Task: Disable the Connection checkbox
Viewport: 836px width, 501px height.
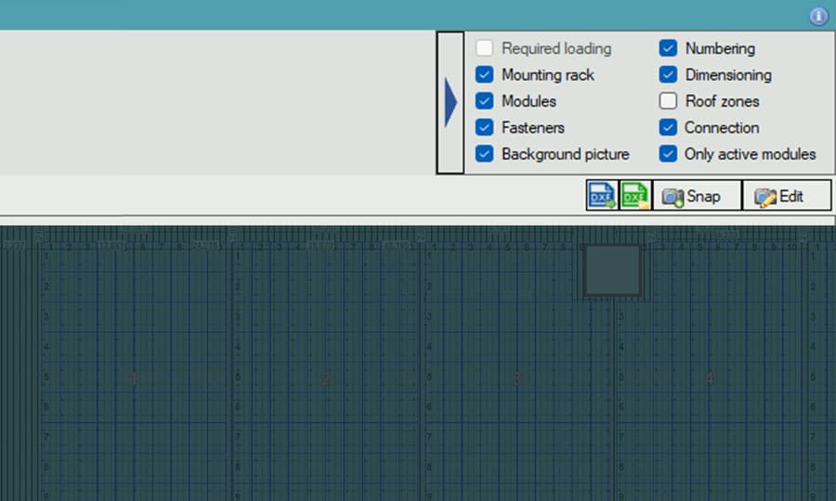Action: click(668, 128)
